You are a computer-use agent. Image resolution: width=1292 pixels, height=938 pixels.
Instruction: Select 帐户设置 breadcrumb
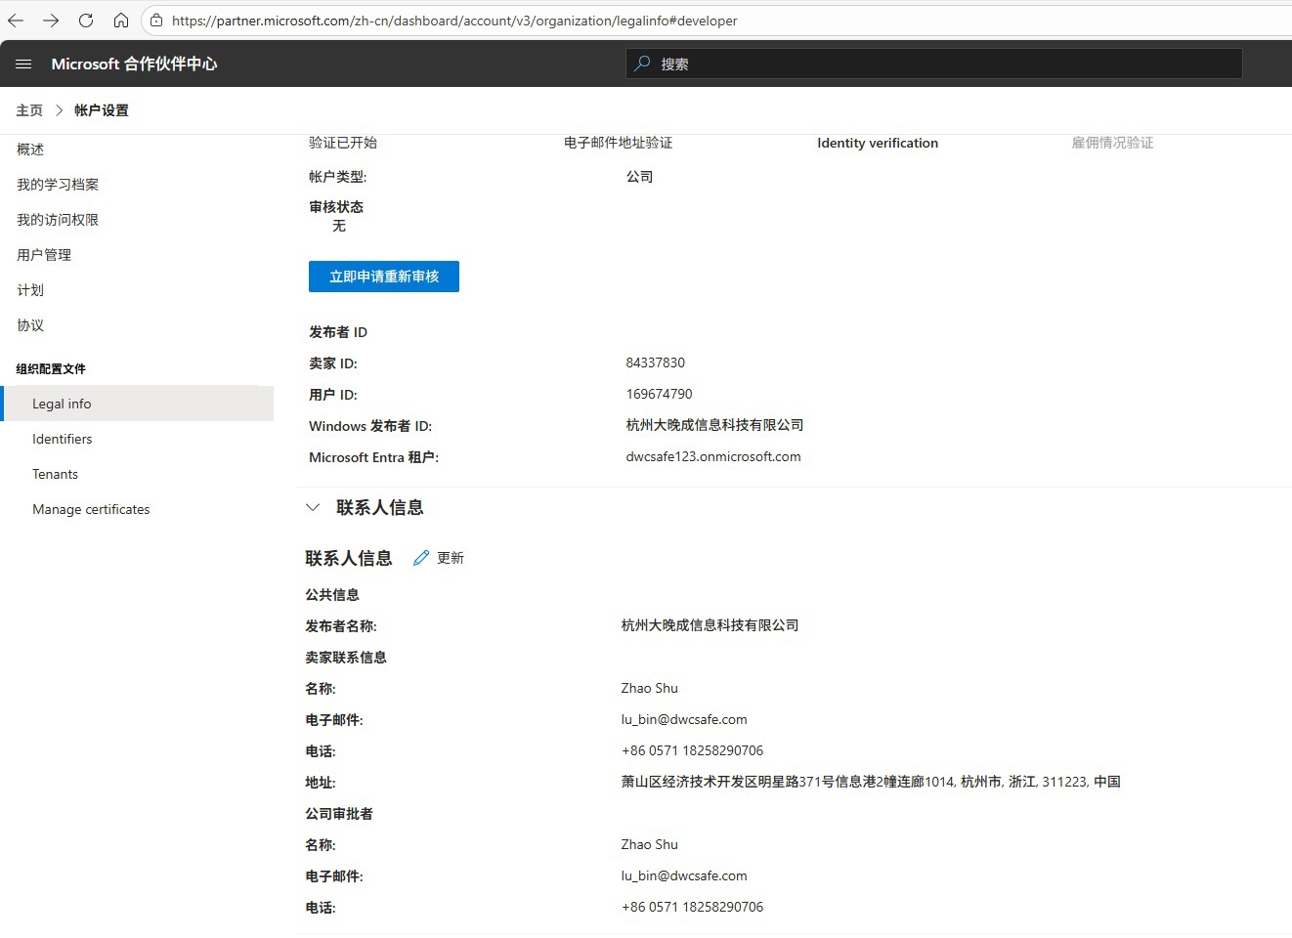coord(102,110)
